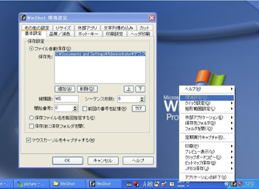This screenshot has height=189, width=259.
Task: Open the 外部アプリケーション(E) submenu
Action: coord(207,117)
